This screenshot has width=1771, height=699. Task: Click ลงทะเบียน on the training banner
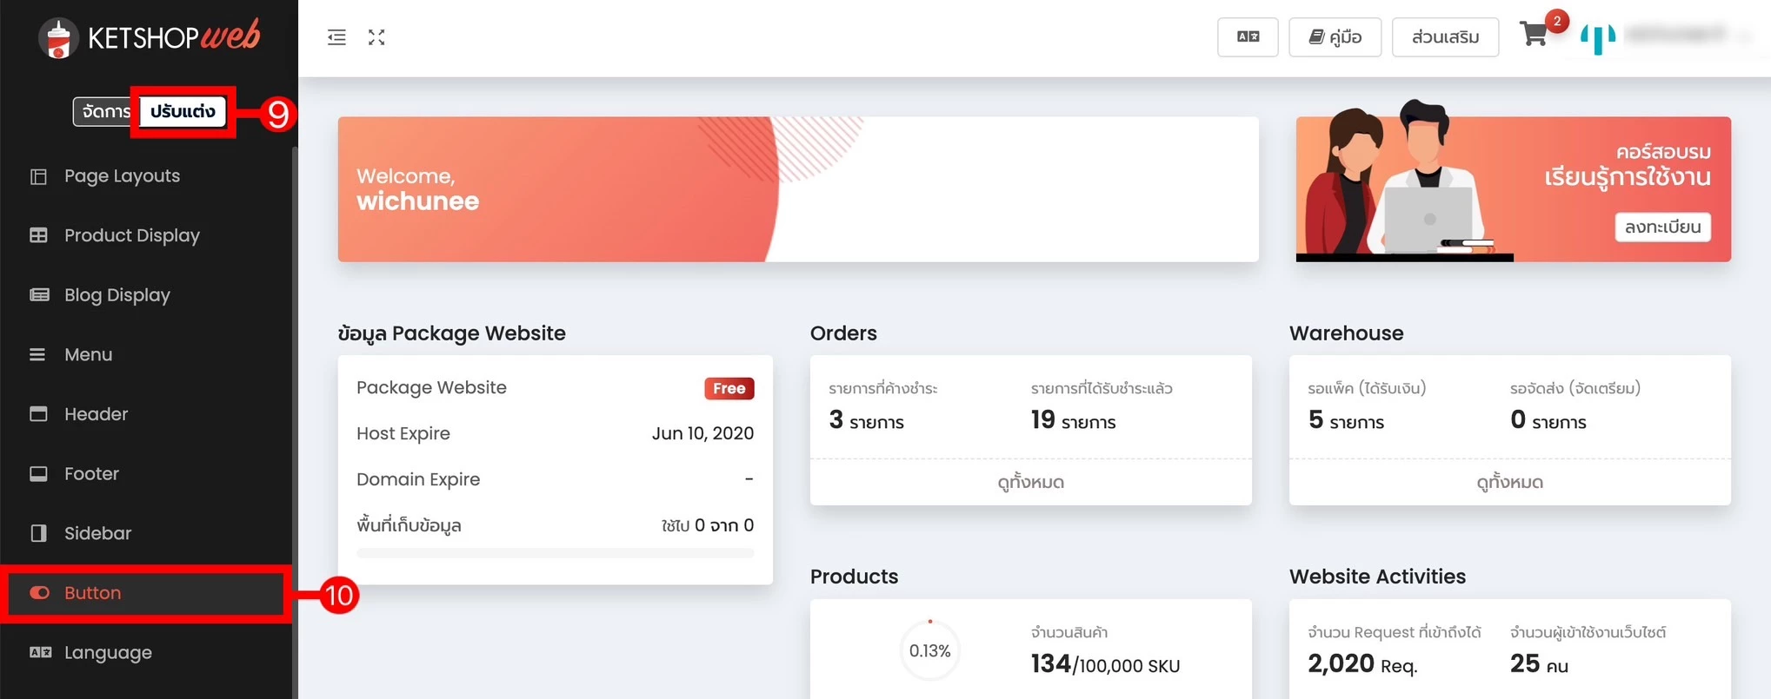pos(1662,228)
